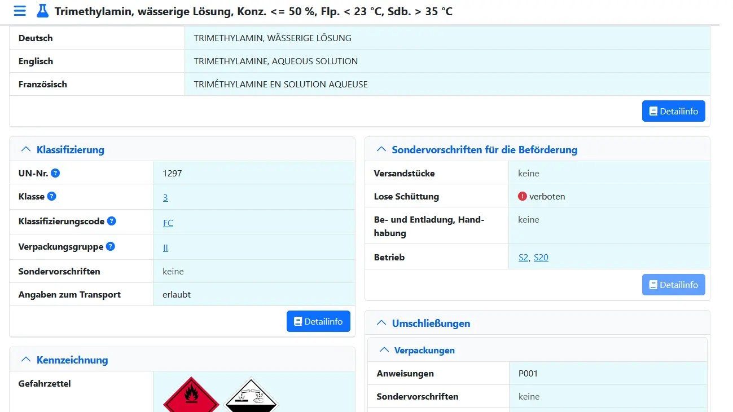Select the P001 Anweisungen value
The width and height of the screenshot is (733, 412).
(529, 373)
